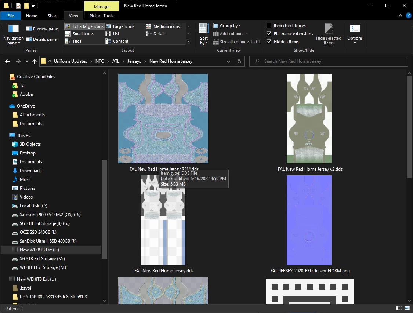Open folder Options
The image size is (413, 313).
click(355, 34)
